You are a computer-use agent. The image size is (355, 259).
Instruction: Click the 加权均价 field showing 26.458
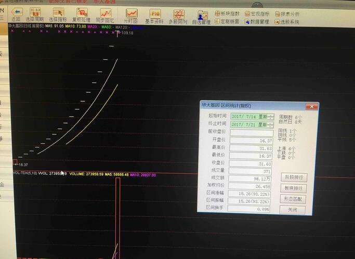[x=249, y=186]
